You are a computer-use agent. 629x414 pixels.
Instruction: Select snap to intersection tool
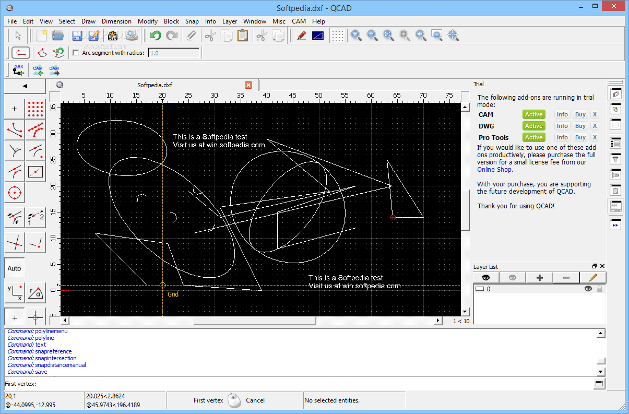pos(15,243)
